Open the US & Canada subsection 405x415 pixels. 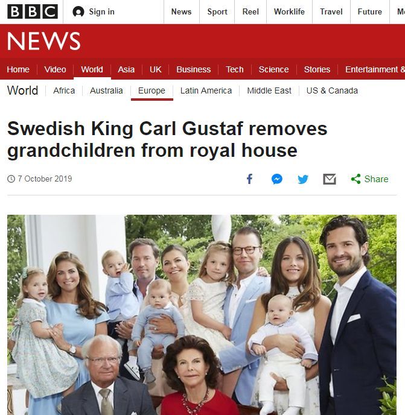coord(332,90)
